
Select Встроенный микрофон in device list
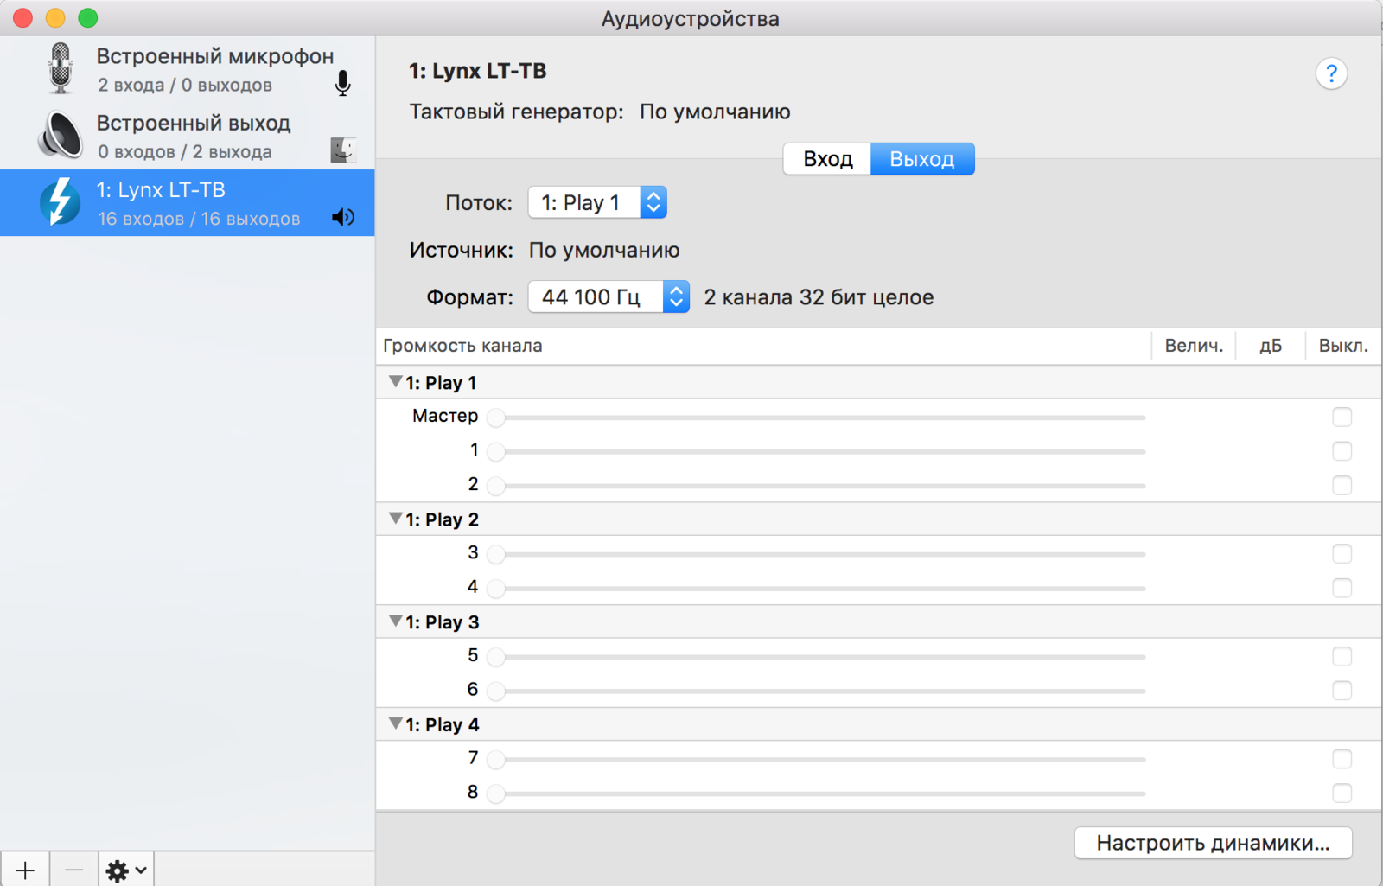[x=188, y=69]
